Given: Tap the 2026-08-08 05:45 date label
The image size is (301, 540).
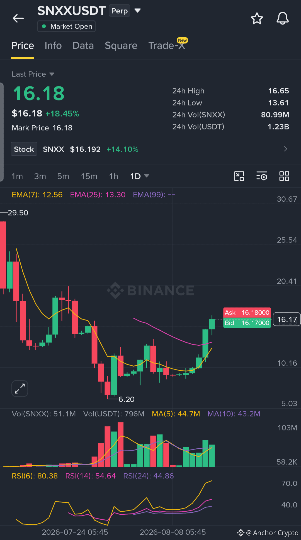Looking at the screenshot, I should tap(173, 532).
